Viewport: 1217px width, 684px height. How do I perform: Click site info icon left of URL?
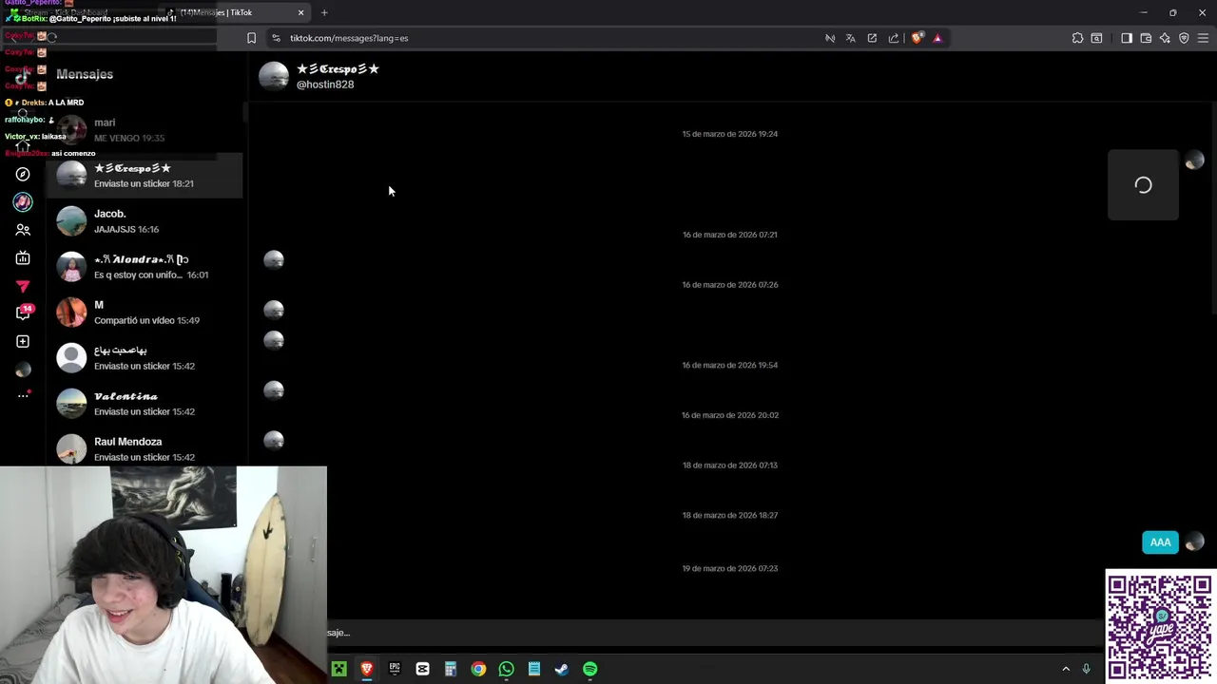[x=276, y=38]
